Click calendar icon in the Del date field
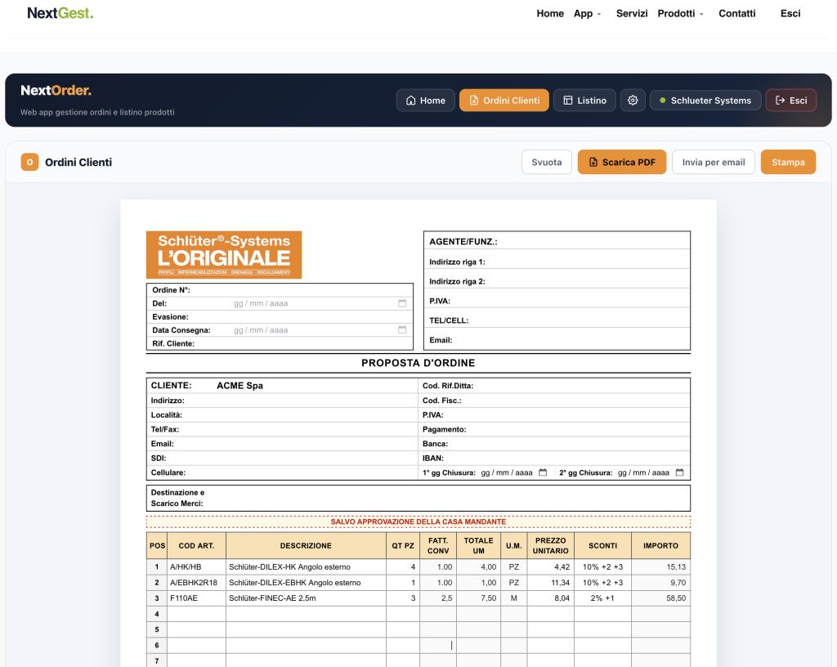 pyautogui.click(x=402, y=303)
